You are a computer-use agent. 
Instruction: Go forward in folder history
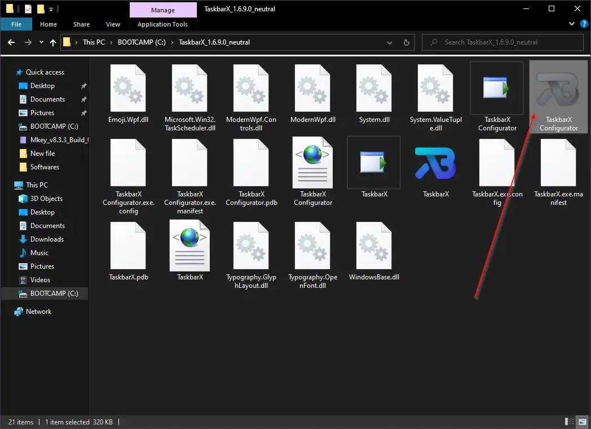pyautogui.click(x=28, y=42)
